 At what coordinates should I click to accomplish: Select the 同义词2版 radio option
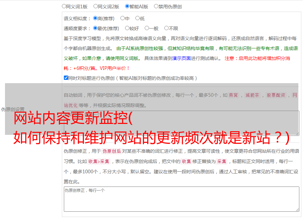95,6
